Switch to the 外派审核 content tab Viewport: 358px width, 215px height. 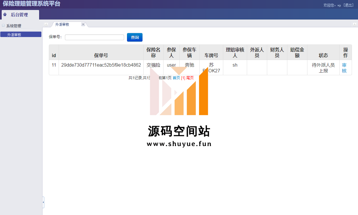click(62, 25)
